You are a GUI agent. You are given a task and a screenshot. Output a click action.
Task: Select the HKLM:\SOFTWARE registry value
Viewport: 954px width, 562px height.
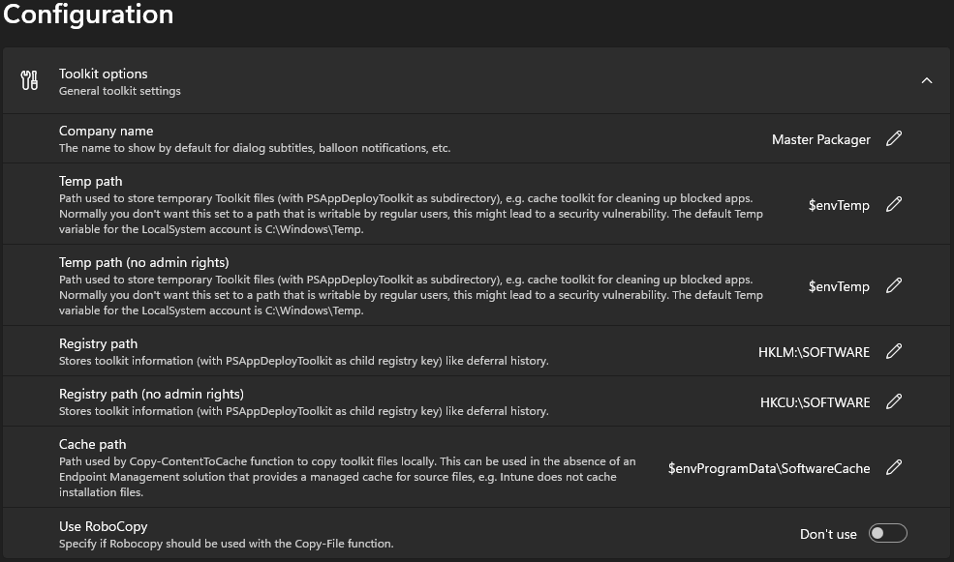pyautogui.click(x=814, y=351)
